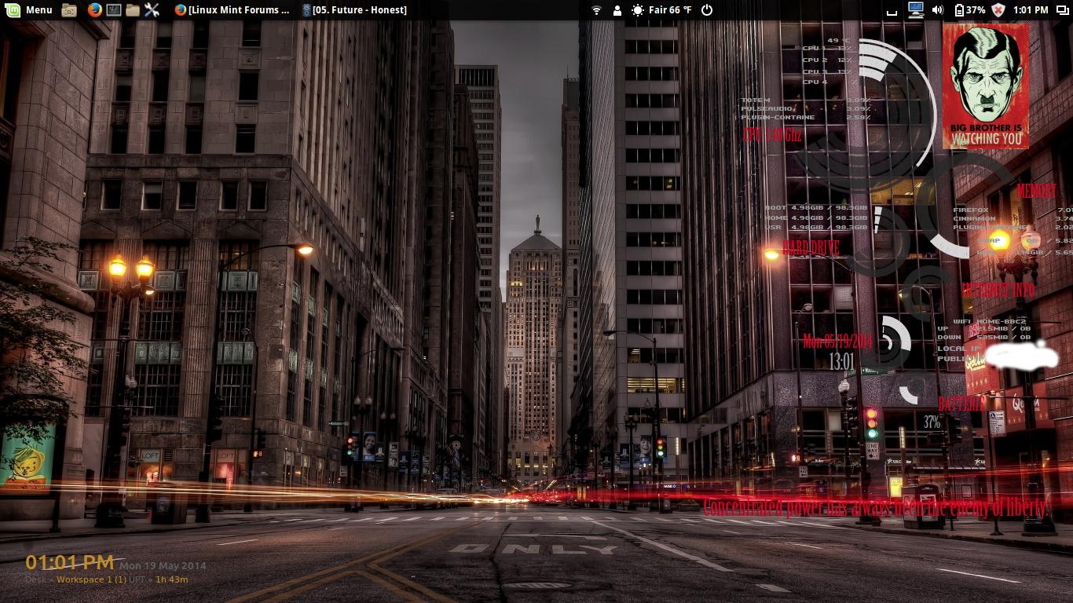Open the battery 37% power applet

coord(969,10)
